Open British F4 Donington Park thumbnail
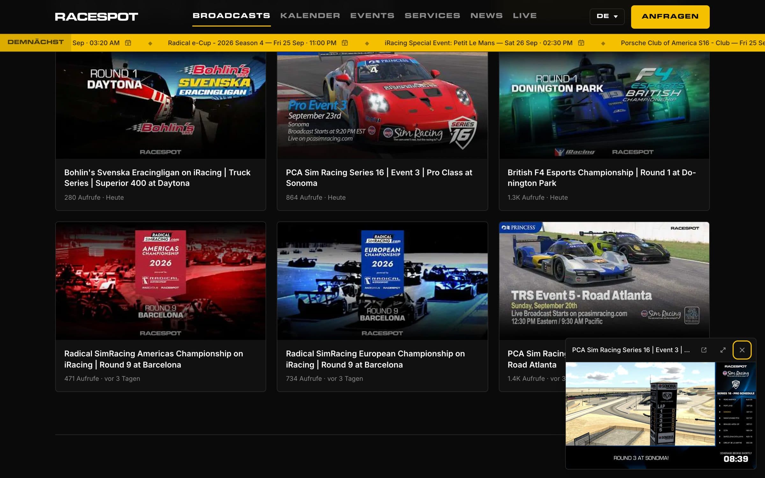Viewport: 765px width, 478px height. tap(604, 105)
